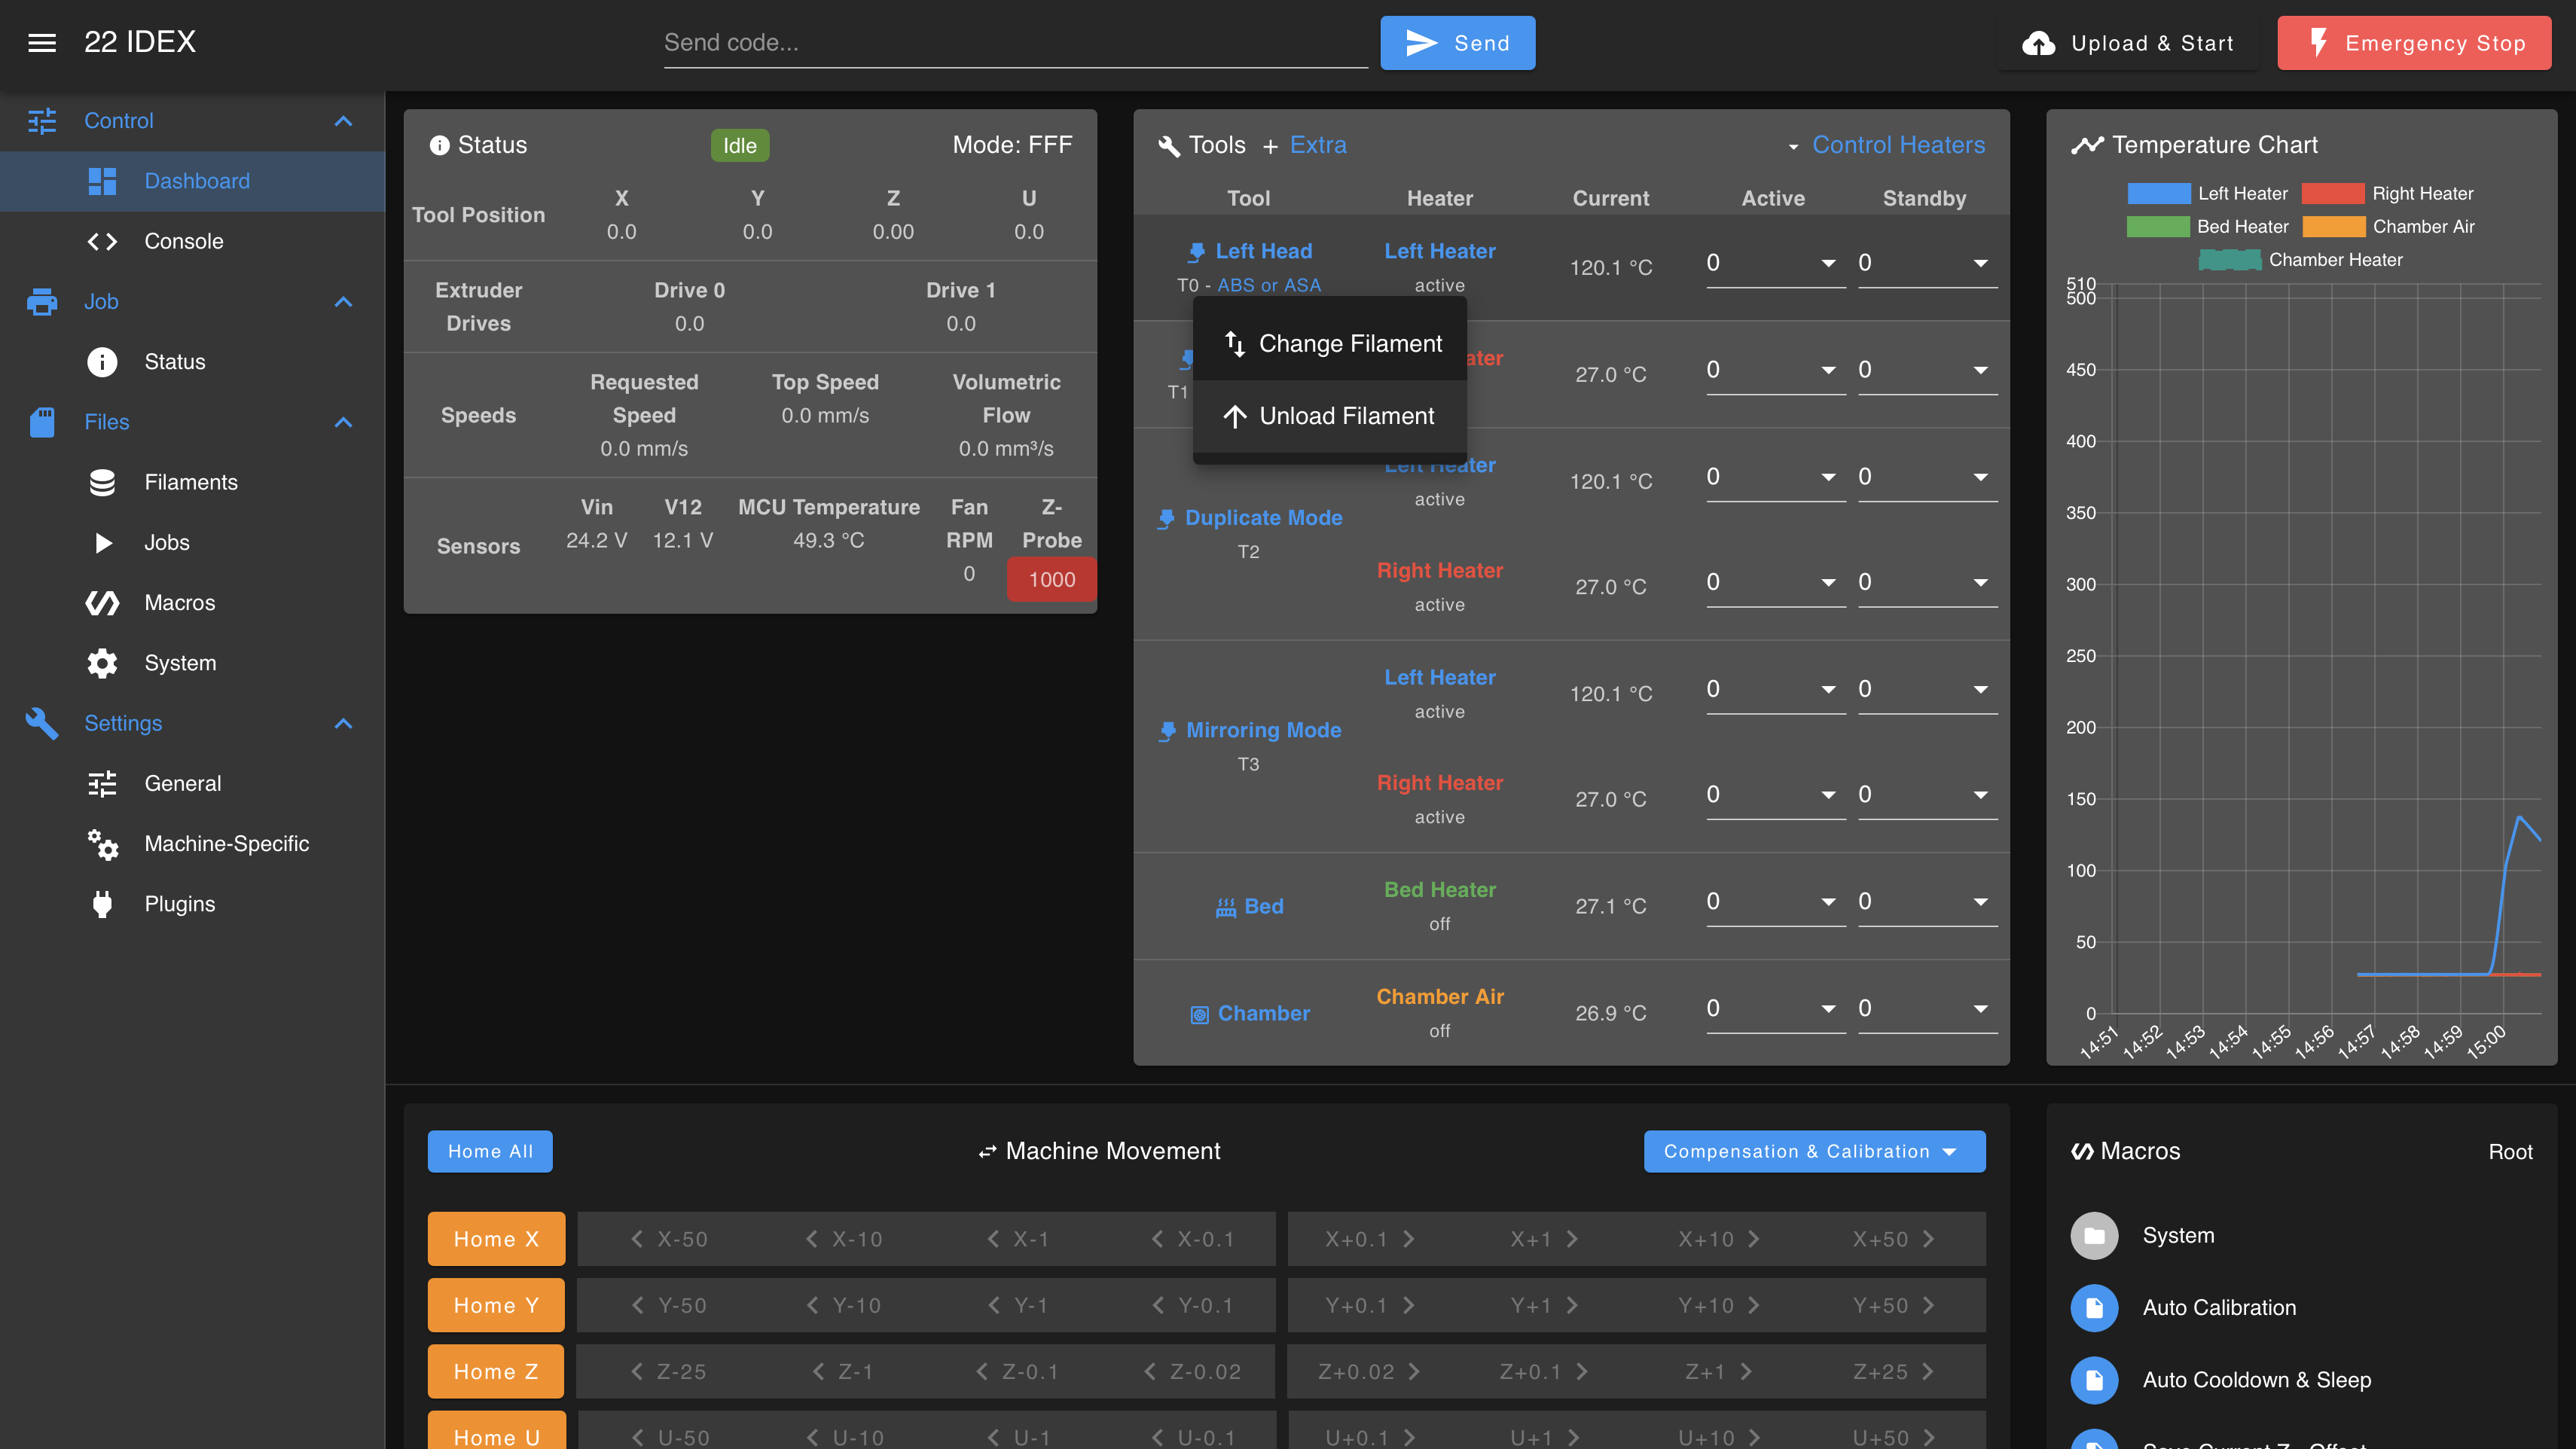This screenshot has height=1449, width=2576.
Task: Toggle Left Heater series in chart legend
Action: point(2207,193)
